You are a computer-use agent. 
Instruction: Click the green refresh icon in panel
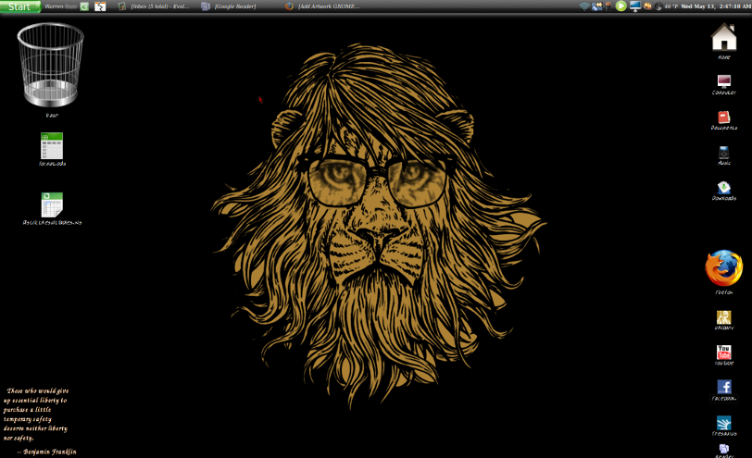click(x=84, y=6)
